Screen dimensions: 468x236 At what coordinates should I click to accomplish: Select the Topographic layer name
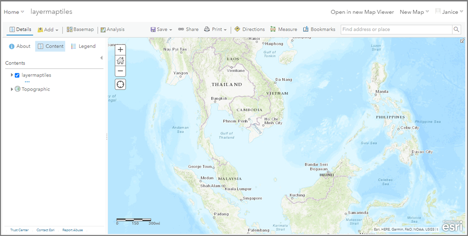coord(36,89)
